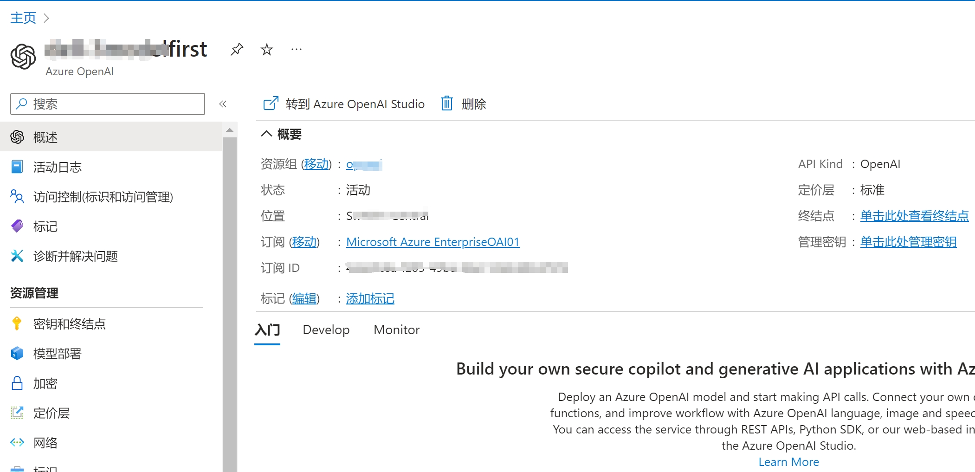975x472 pixels.
Task: Click the open-in-new-window icon for Studio
Action: coord(271,103)
